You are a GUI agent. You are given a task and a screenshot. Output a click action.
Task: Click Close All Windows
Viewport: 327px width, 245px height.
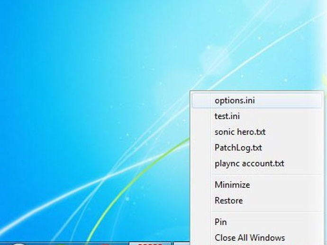(x=257, y=238)
